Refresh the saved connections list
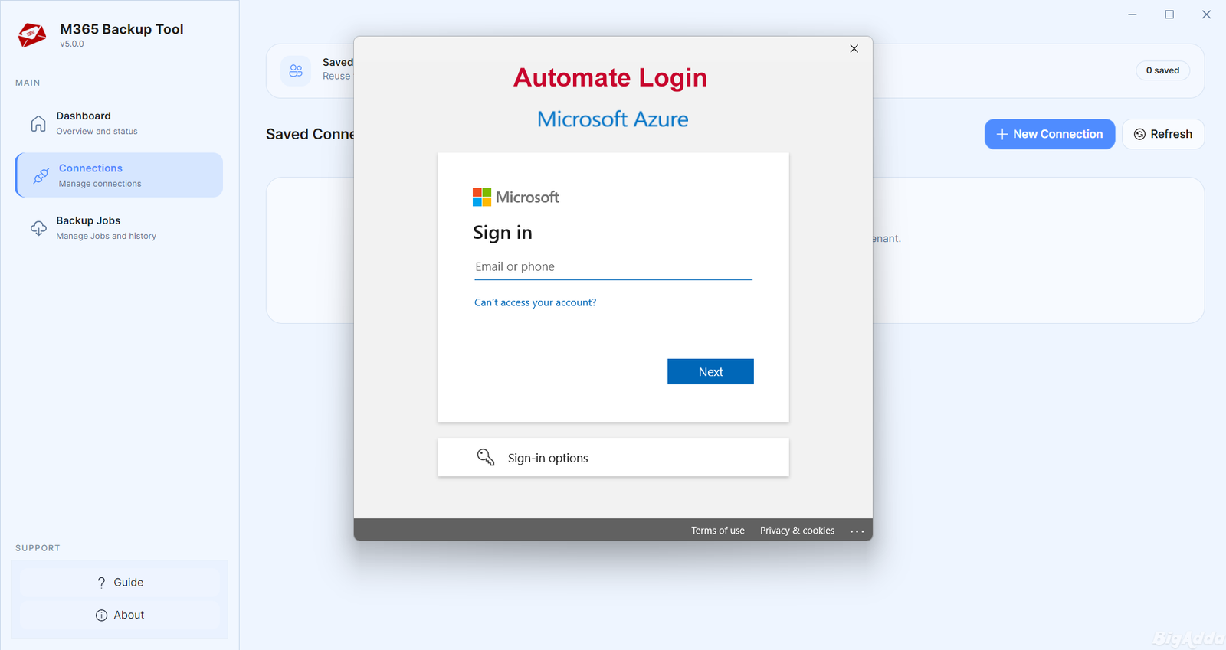 1163,134
